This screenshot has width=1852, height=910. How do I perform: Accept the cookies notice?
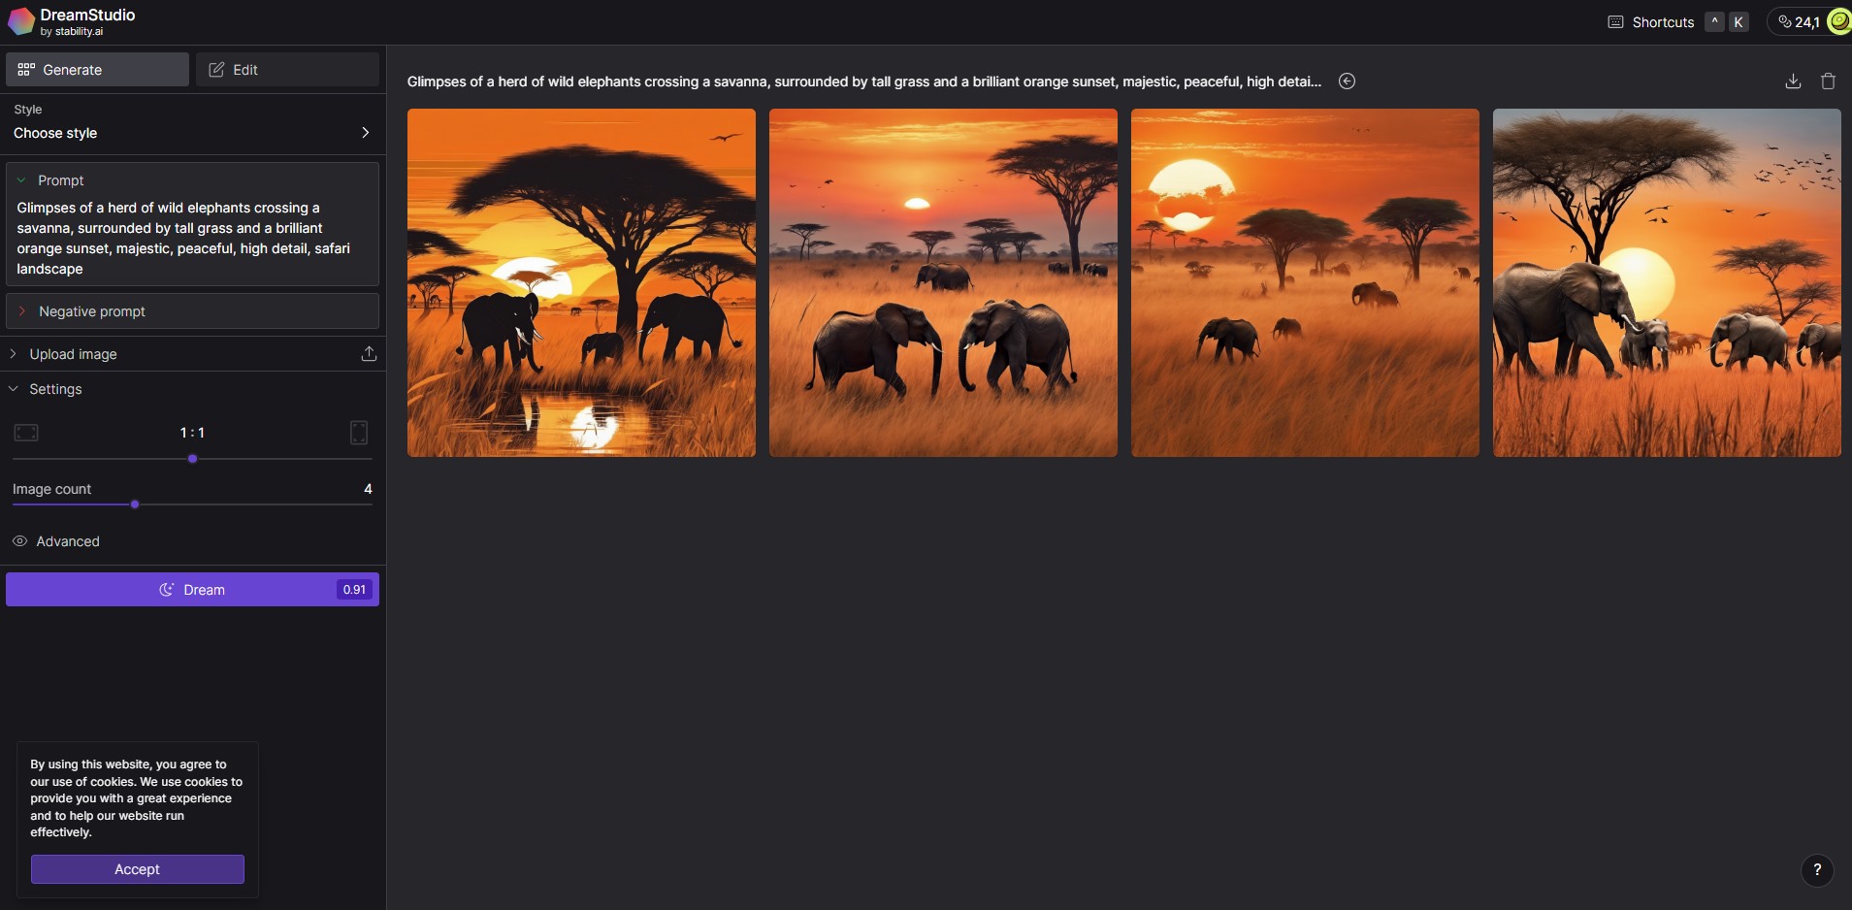(138, 869)
